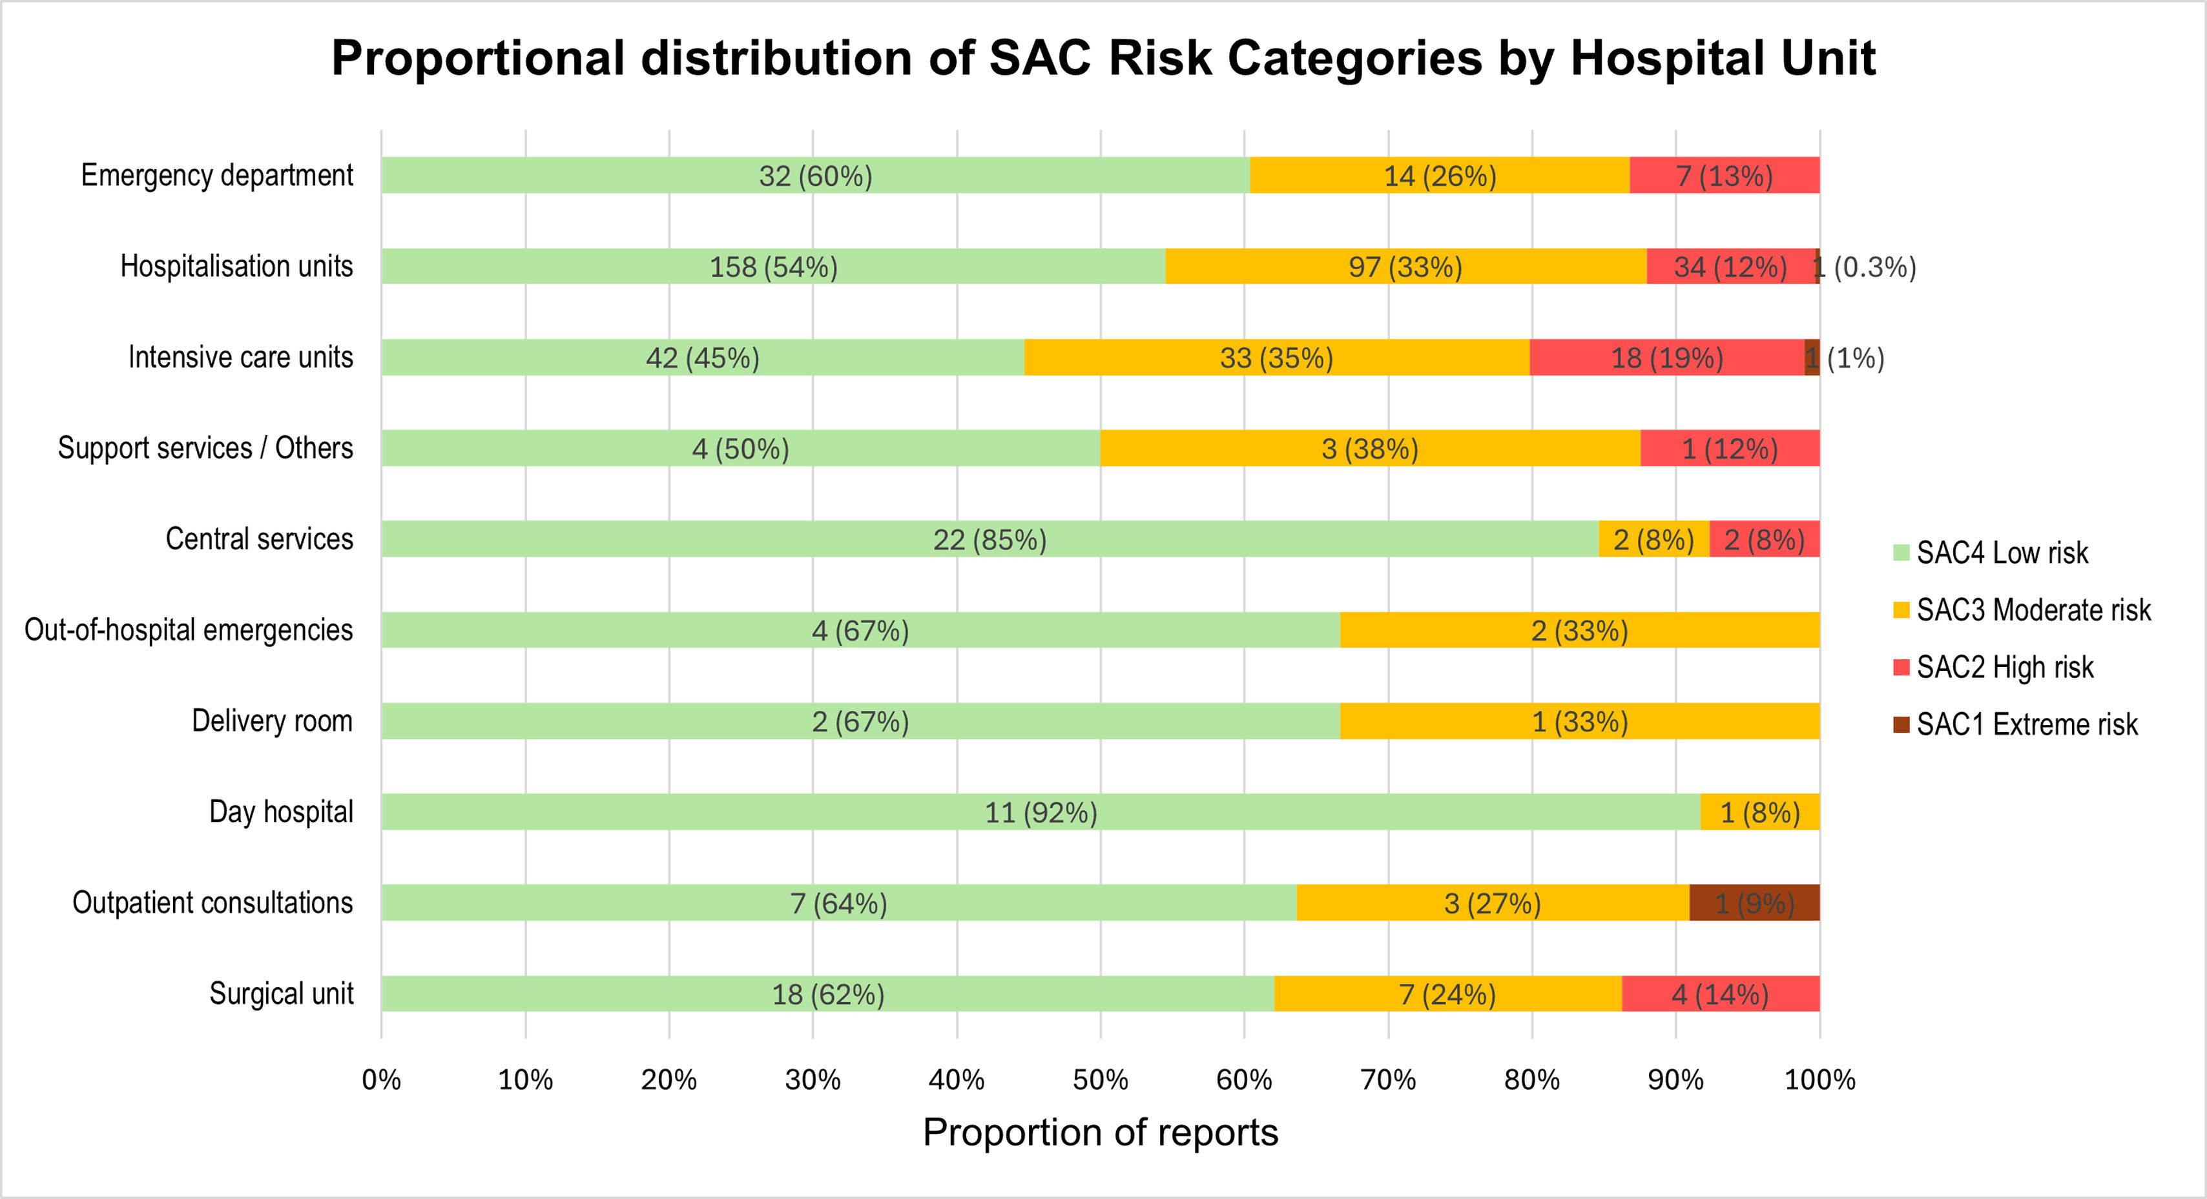The height and width of the screenshot is (1199, 2207).
Task: Click Intensive care units 18 (19%) segment
Action: (x=1667, y=357)
